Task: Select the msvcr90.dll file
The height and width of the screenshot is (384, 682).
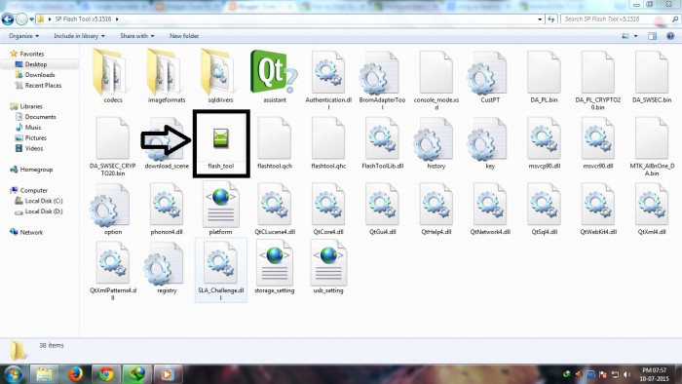Action: 598,143
